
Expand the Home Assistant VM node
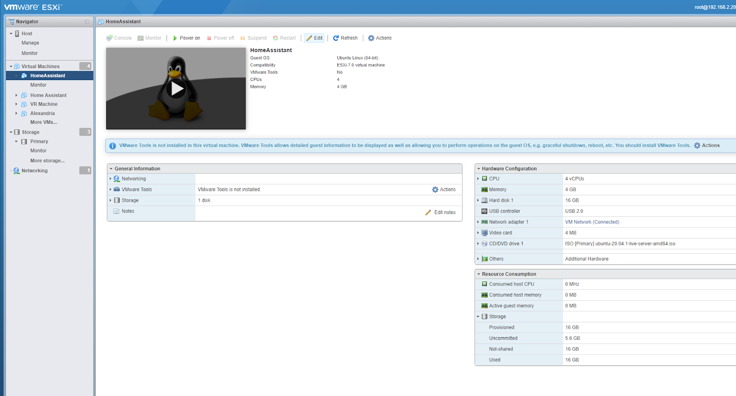(x=17, y=95)
